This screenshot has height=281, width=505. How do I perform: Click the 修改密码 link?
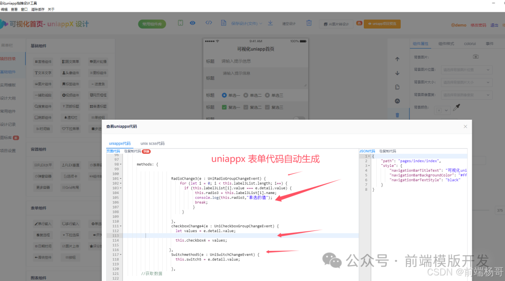click(x=478, y=25)
